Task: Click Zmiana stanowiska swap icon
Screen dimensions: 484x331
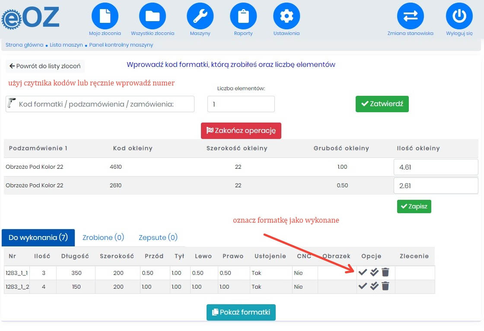Action: pos(410,16)
